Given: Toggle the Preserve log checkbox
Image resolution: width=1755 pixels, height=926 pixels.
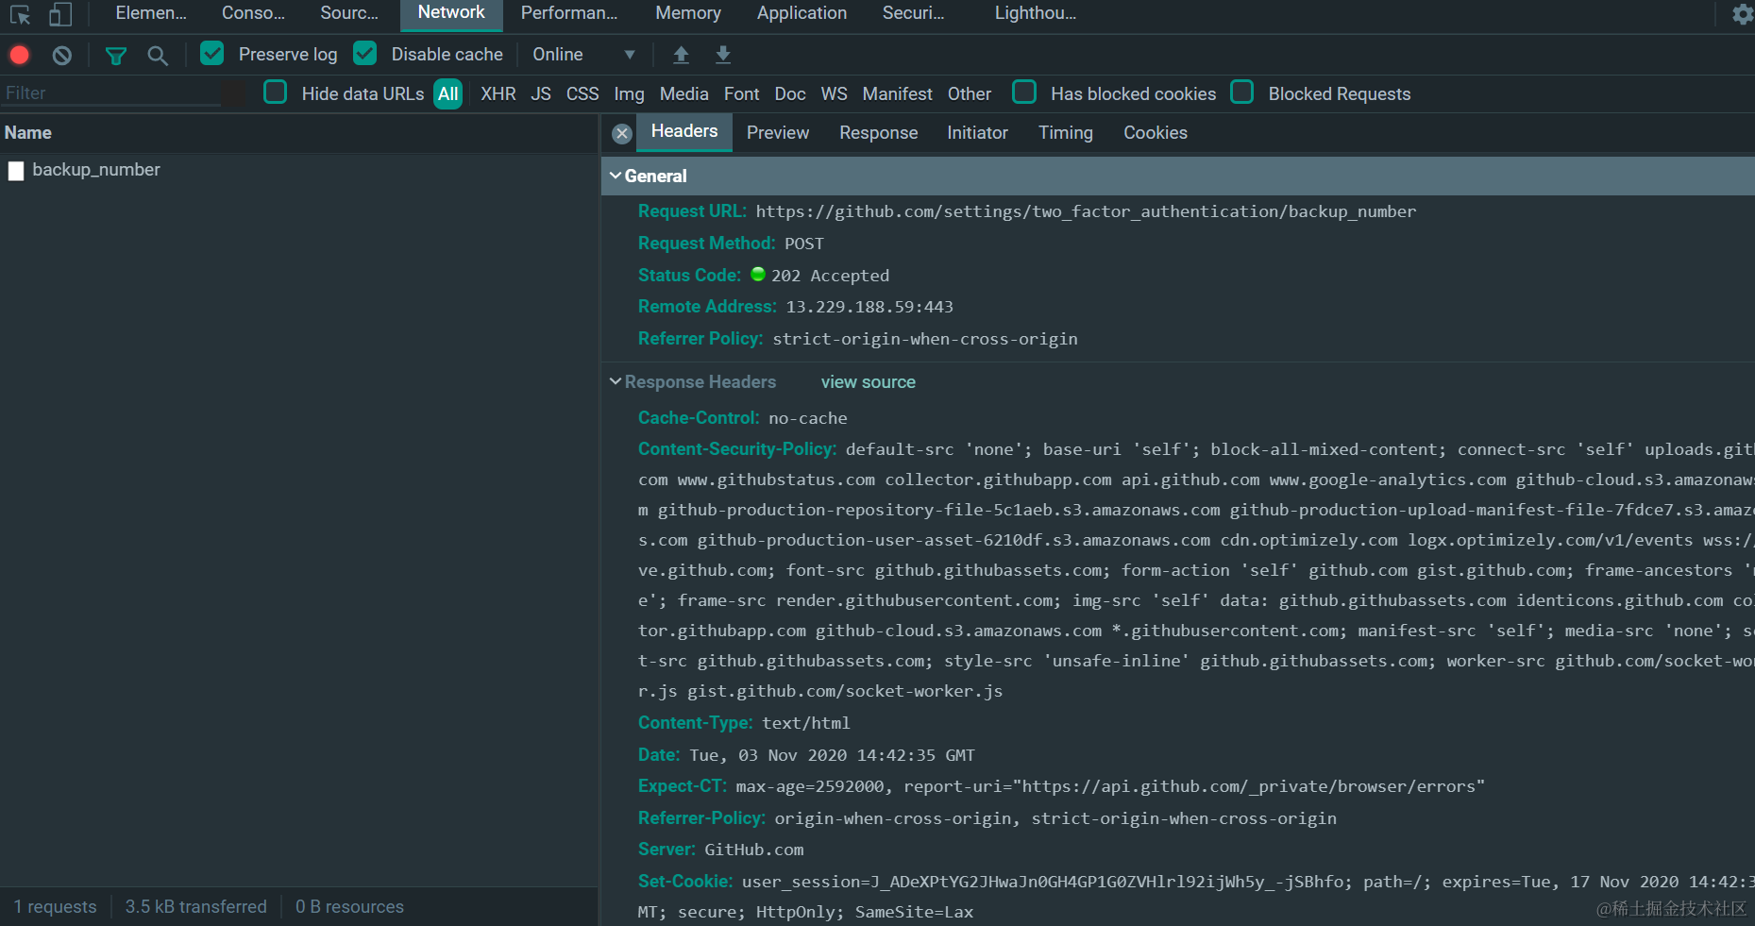Looking at the screenshot, I should (212, 54).
